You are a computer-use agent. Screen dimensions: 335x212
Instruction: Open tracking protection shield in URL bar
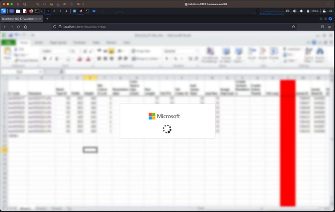point(55,27)
